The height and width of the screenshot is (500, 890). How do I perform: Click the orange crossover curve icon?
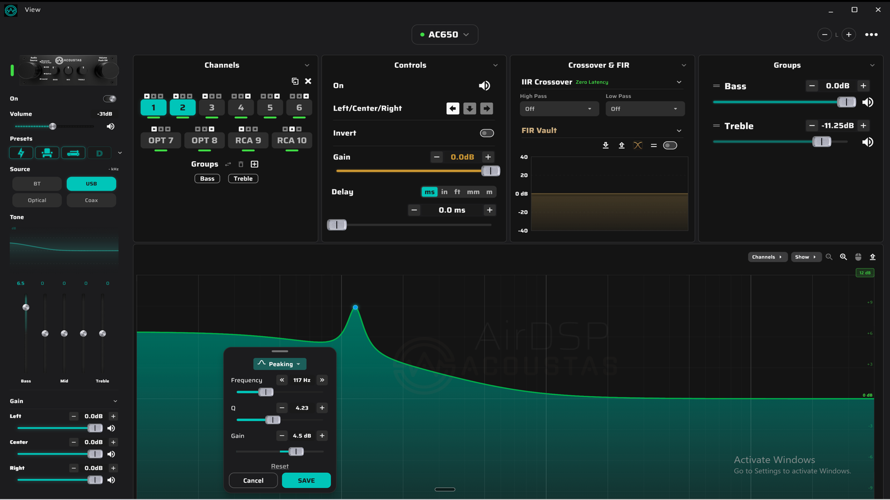(x=638, y=146)
